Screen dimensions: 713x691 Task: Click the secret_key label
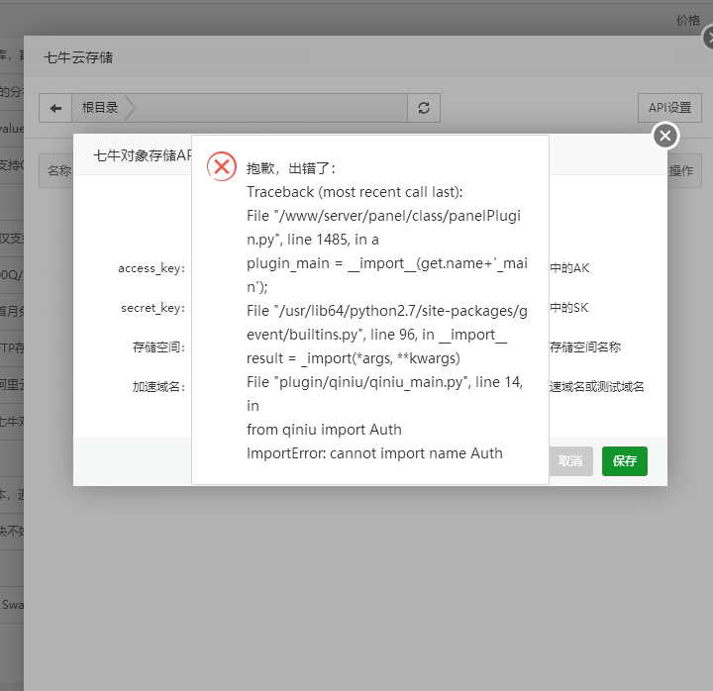[x=153, y=308]
